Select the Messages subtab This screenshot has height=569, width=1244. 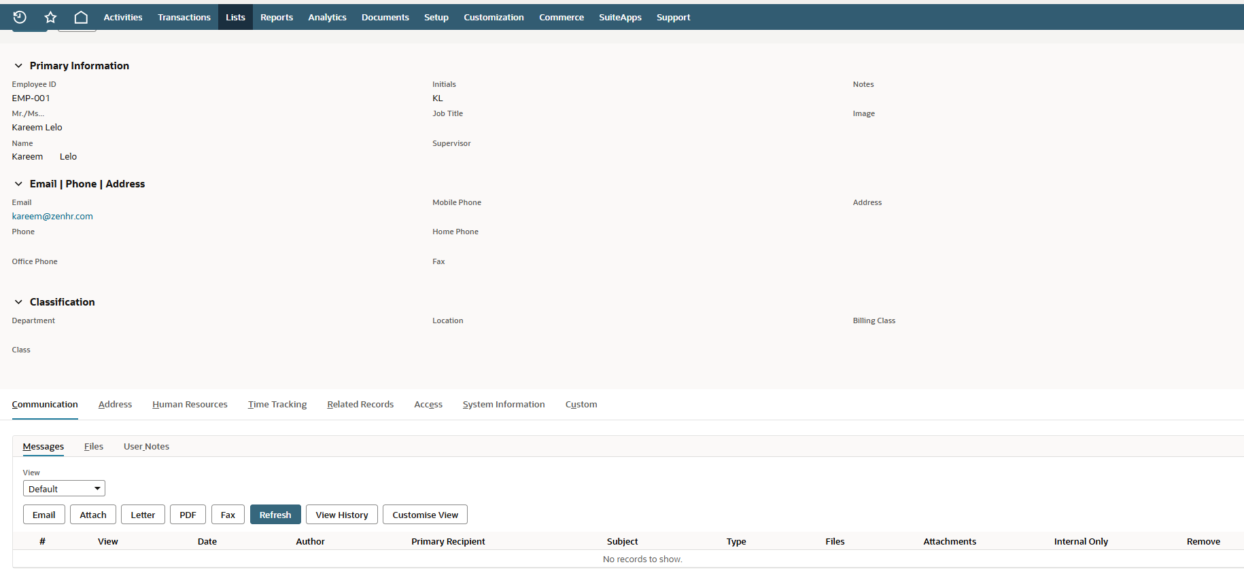[x=44, y=447]
